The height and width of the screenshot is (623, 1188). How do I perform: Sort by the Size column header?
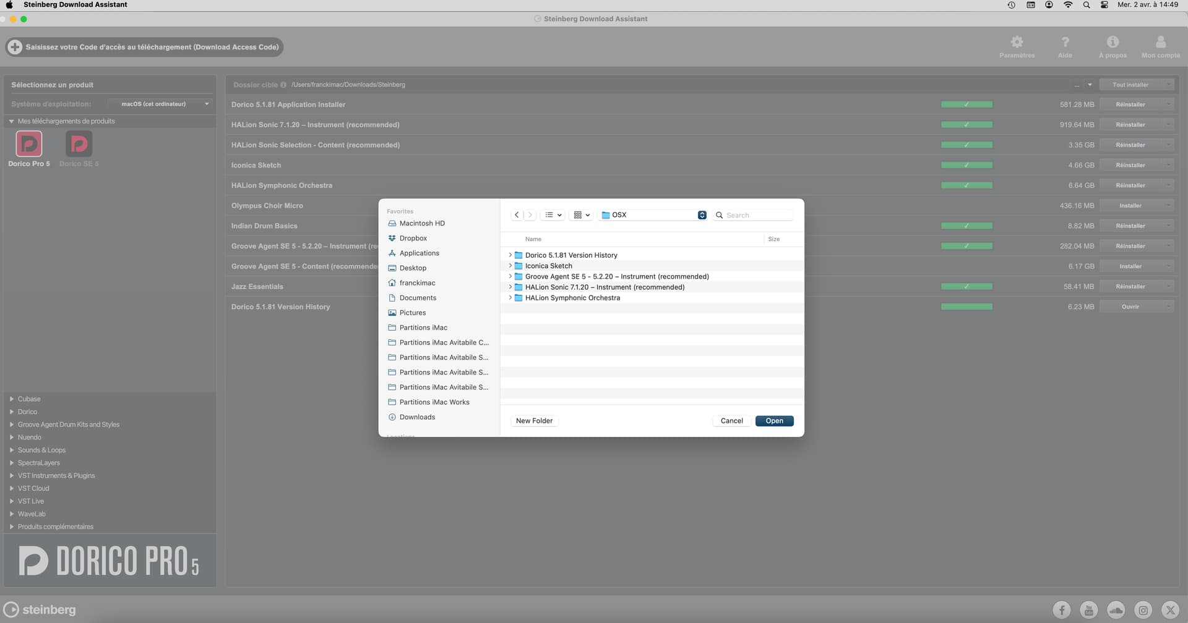[x=773, y=239]
